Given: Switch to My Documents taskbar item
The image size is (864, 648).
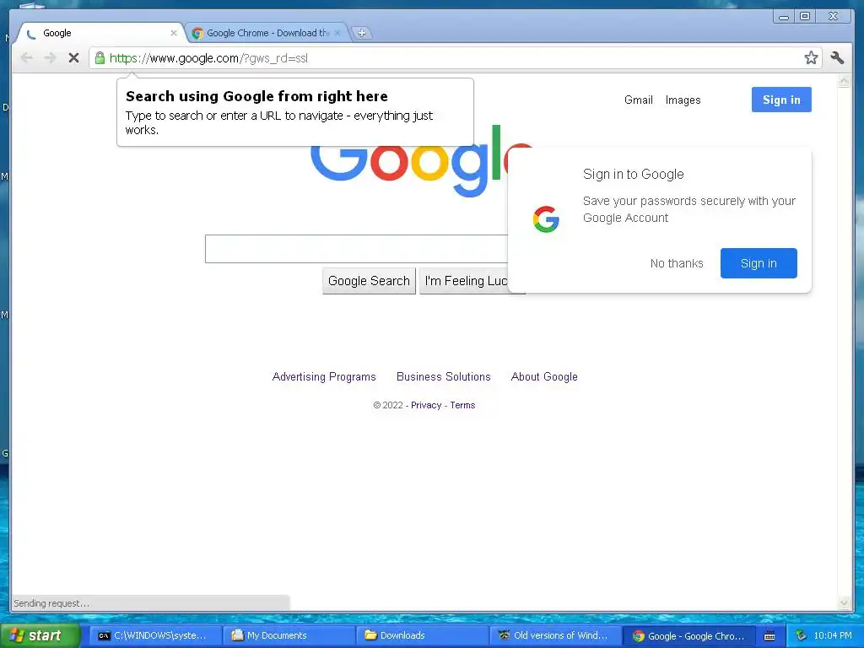Looking at the screenshot, I should [289, 635].
